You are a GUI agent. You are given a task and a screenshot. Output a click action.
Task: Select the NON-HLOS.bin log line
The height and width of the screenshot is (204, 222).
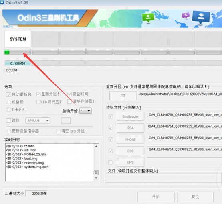pyautogui.click(x=26, y=154)
